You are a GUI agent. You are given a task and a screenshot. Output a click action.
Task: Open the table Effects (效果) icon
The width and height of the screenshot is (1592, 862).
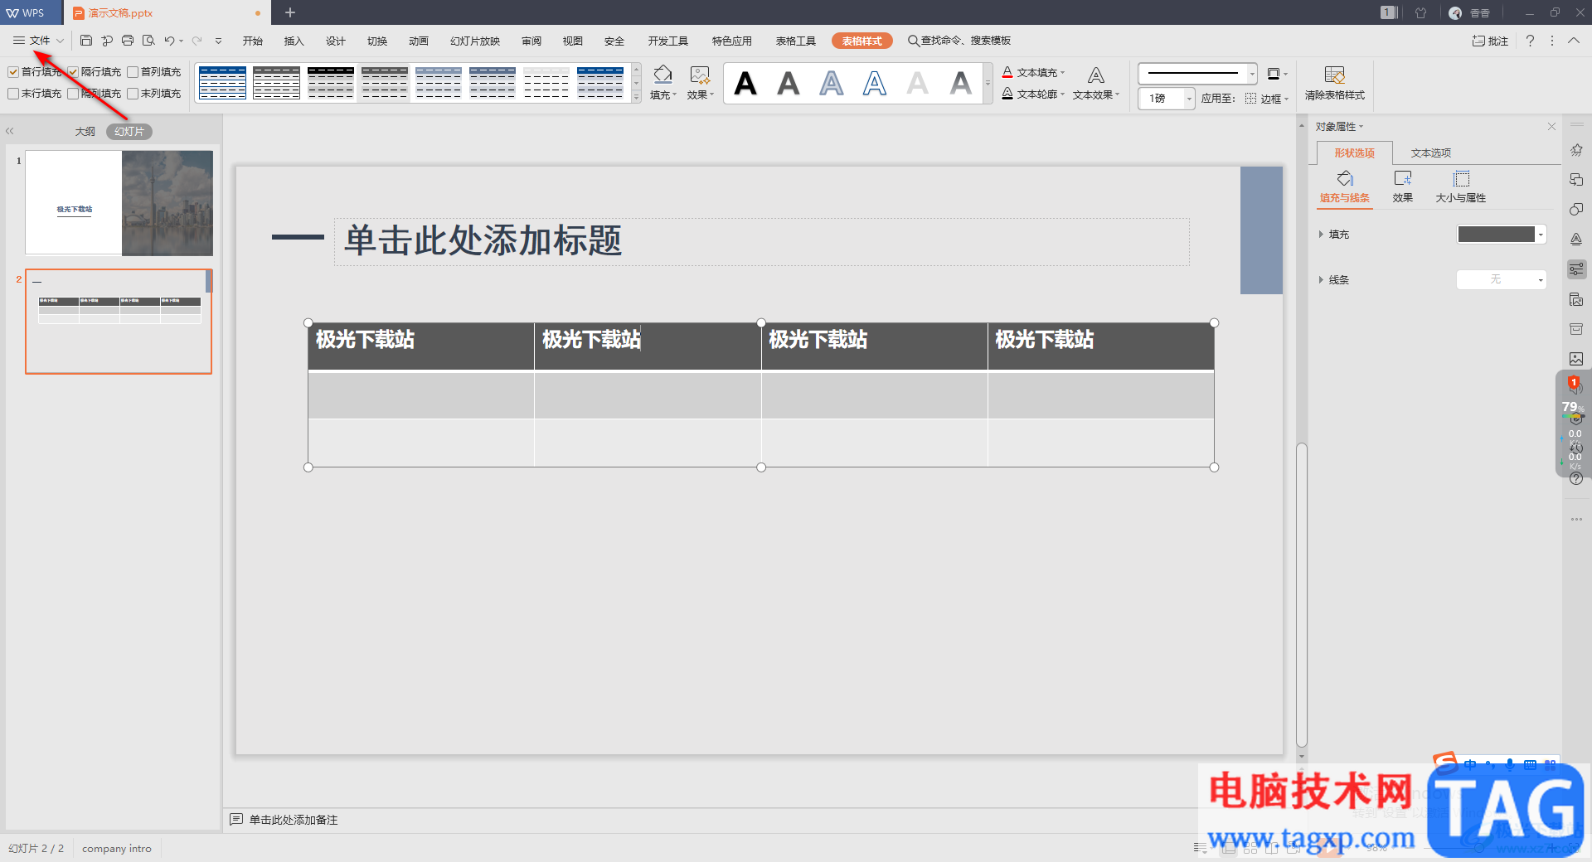(x=700, y=75)
